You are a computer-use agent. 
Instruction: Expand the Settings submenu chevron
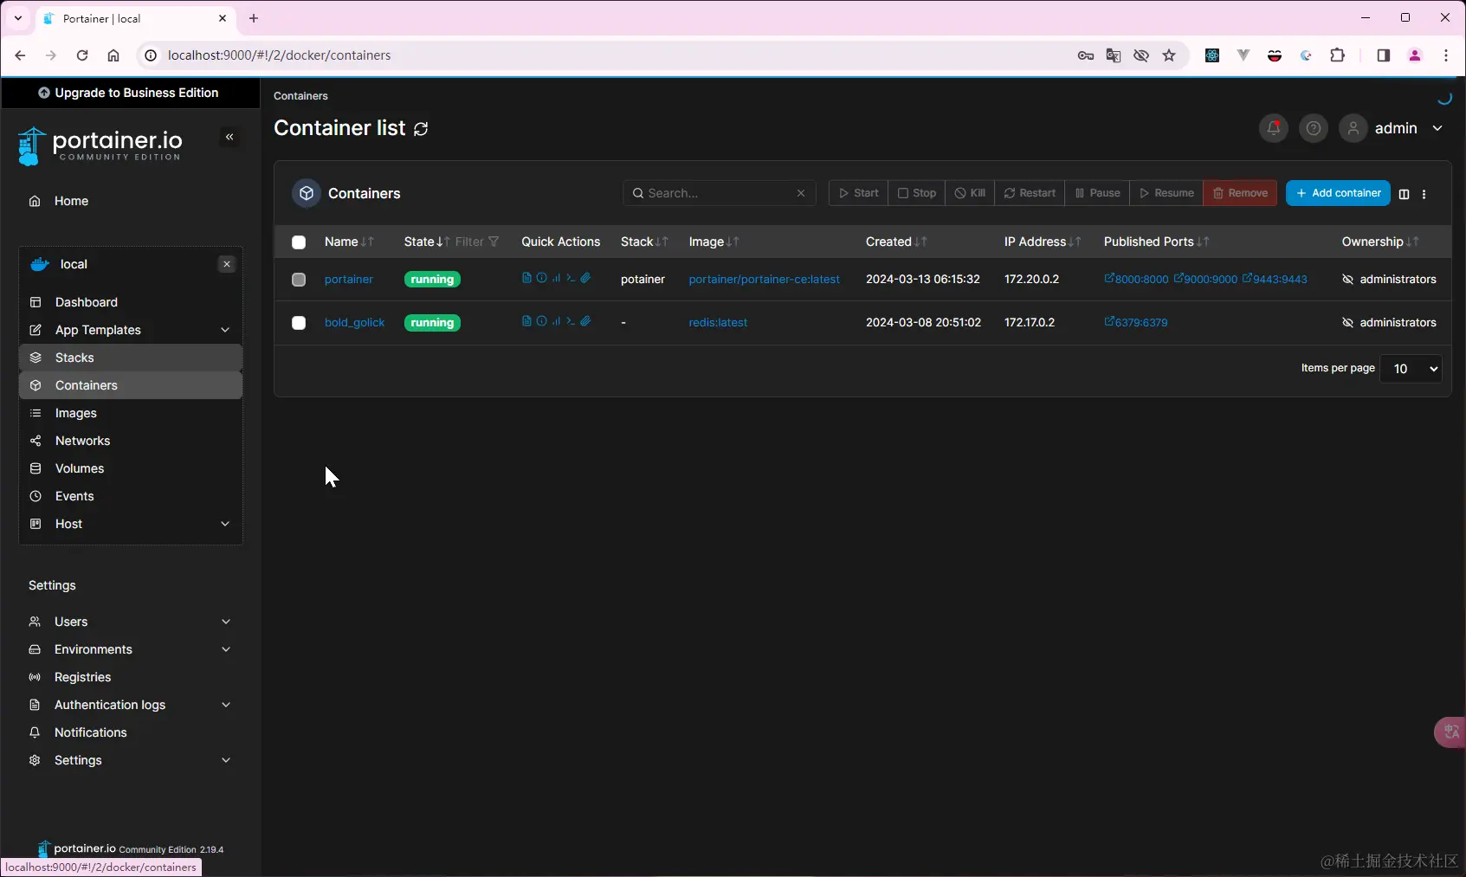(x=226, y=760)
